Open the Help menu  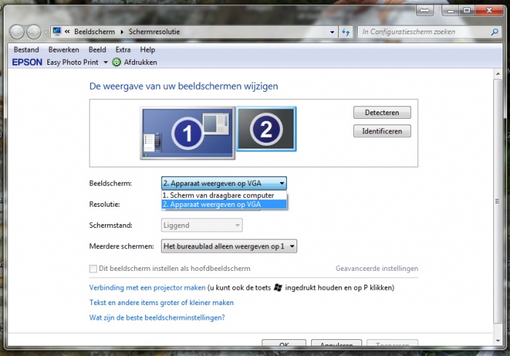147,50
